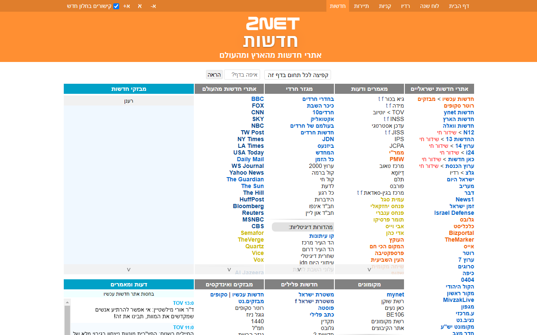Open the קפיצה לכל תחום בדף זה dropdown

297,75
